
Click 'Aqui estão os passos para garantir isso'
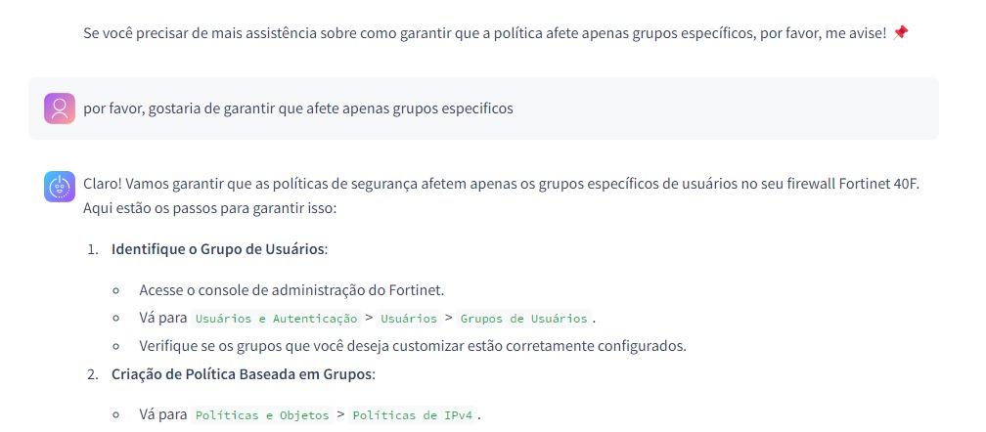pyautogui.click(x=209, y=209)
